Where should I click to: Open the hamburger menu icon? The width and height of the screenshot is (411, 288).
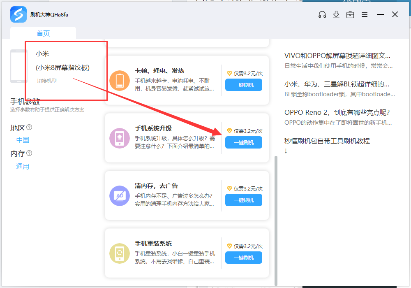pyautogui.click(x=364, y=14)
